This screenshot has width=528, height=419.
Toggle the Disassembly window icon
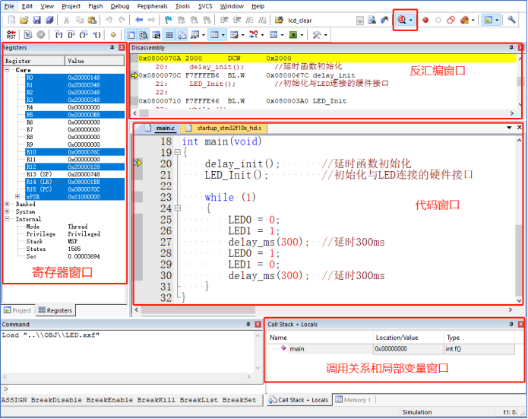pyautogui.click(x=144, y=35)
